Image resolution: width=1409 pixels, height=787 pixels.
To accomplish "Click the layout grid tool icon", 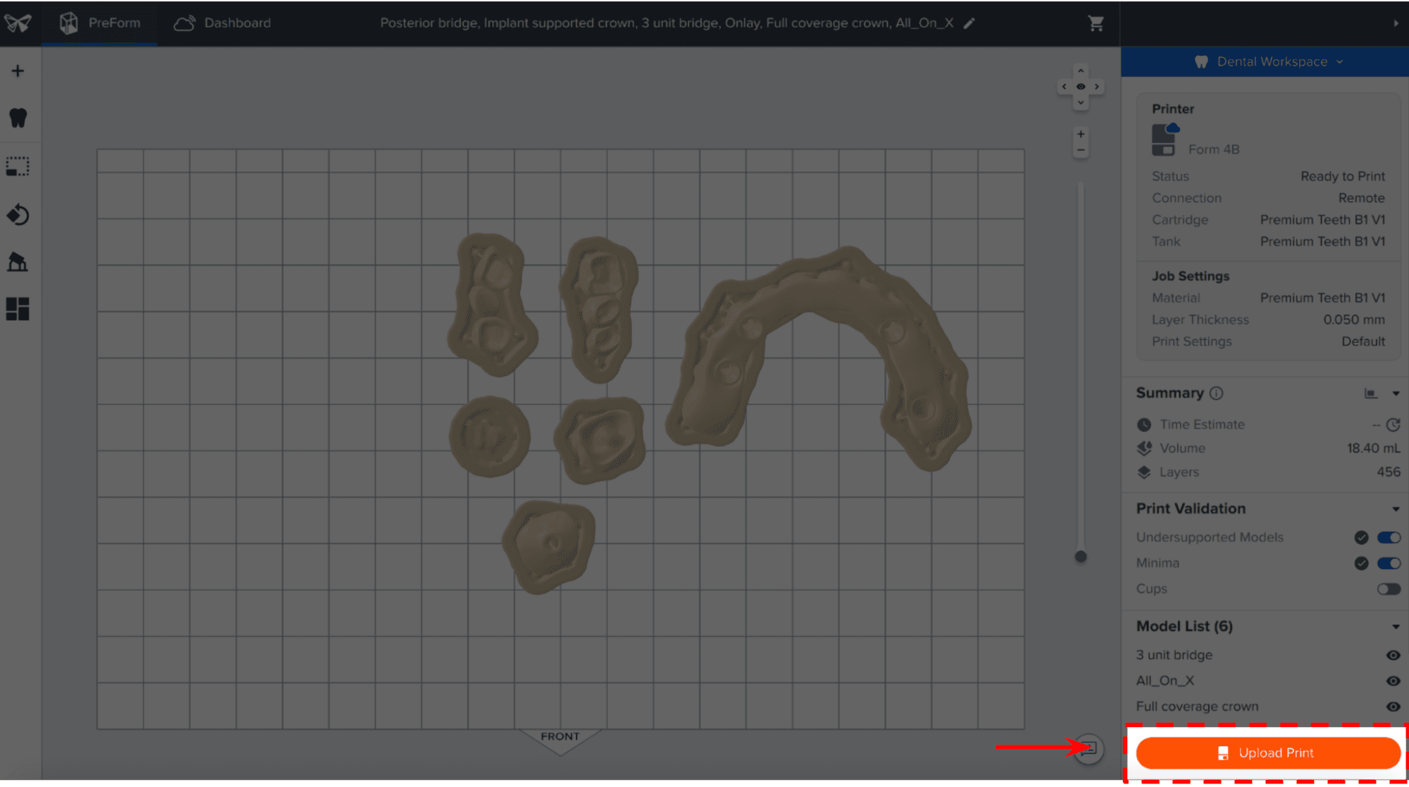I will click(x=18, y=309).
